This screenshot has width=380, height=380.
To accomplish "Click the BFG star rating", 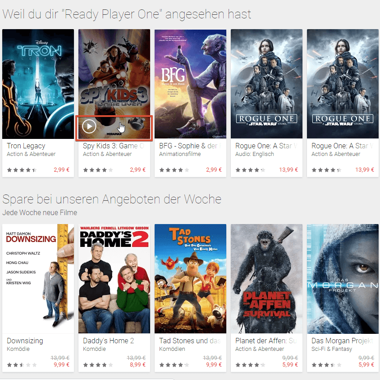I will coord(174,170).
